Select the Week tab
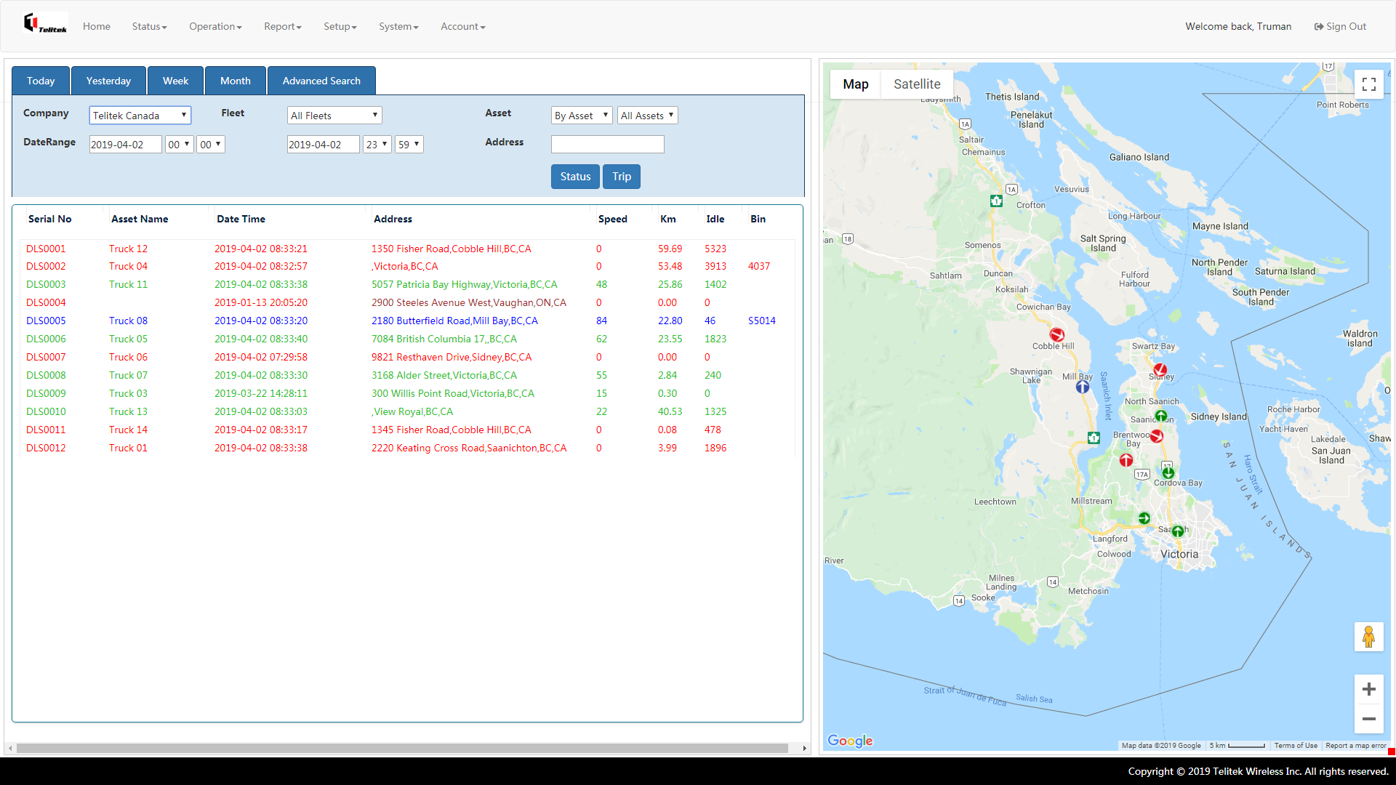 pos(175,81)
